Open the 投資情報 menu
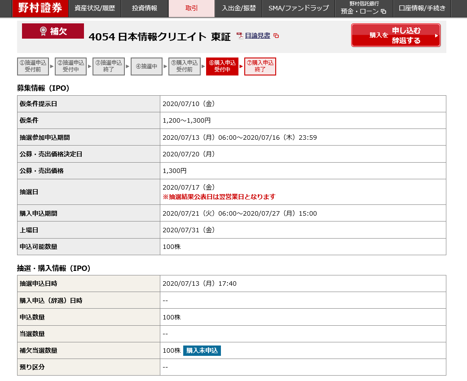The width and height of the screenshot is (467, 381). [145, 8]
